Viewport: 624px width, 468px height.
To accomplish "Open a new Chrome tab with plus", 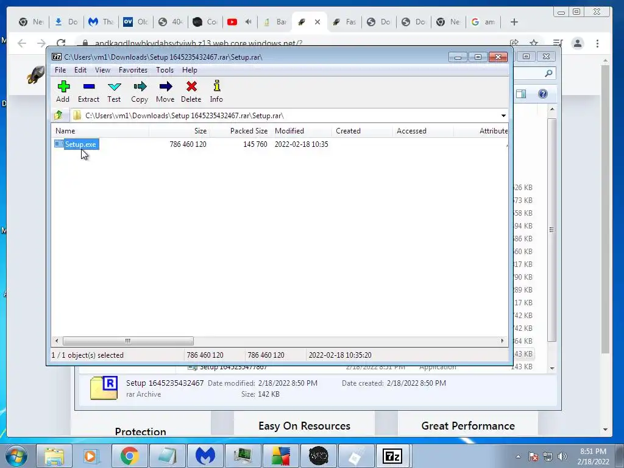I will click(514, 22).
